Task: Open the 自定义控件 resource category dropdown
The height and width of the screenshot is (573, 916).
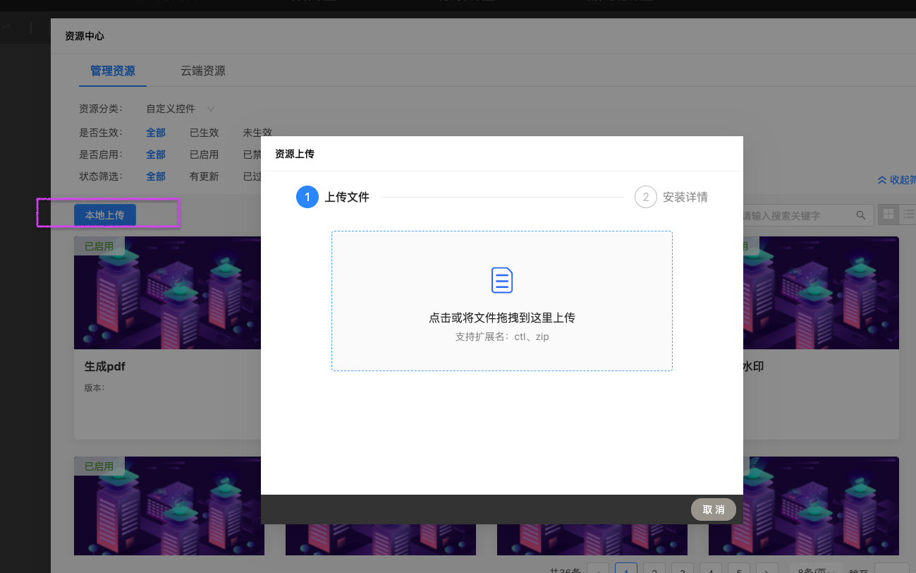Action: (x=181, y=109)
